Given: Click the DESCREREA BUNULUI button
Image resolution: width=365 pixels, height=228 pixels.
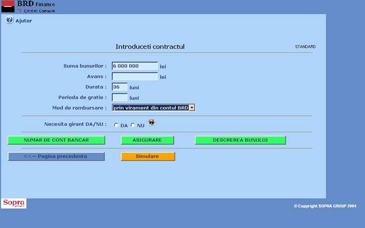Looking at the screenshot, I should (240, 140).
